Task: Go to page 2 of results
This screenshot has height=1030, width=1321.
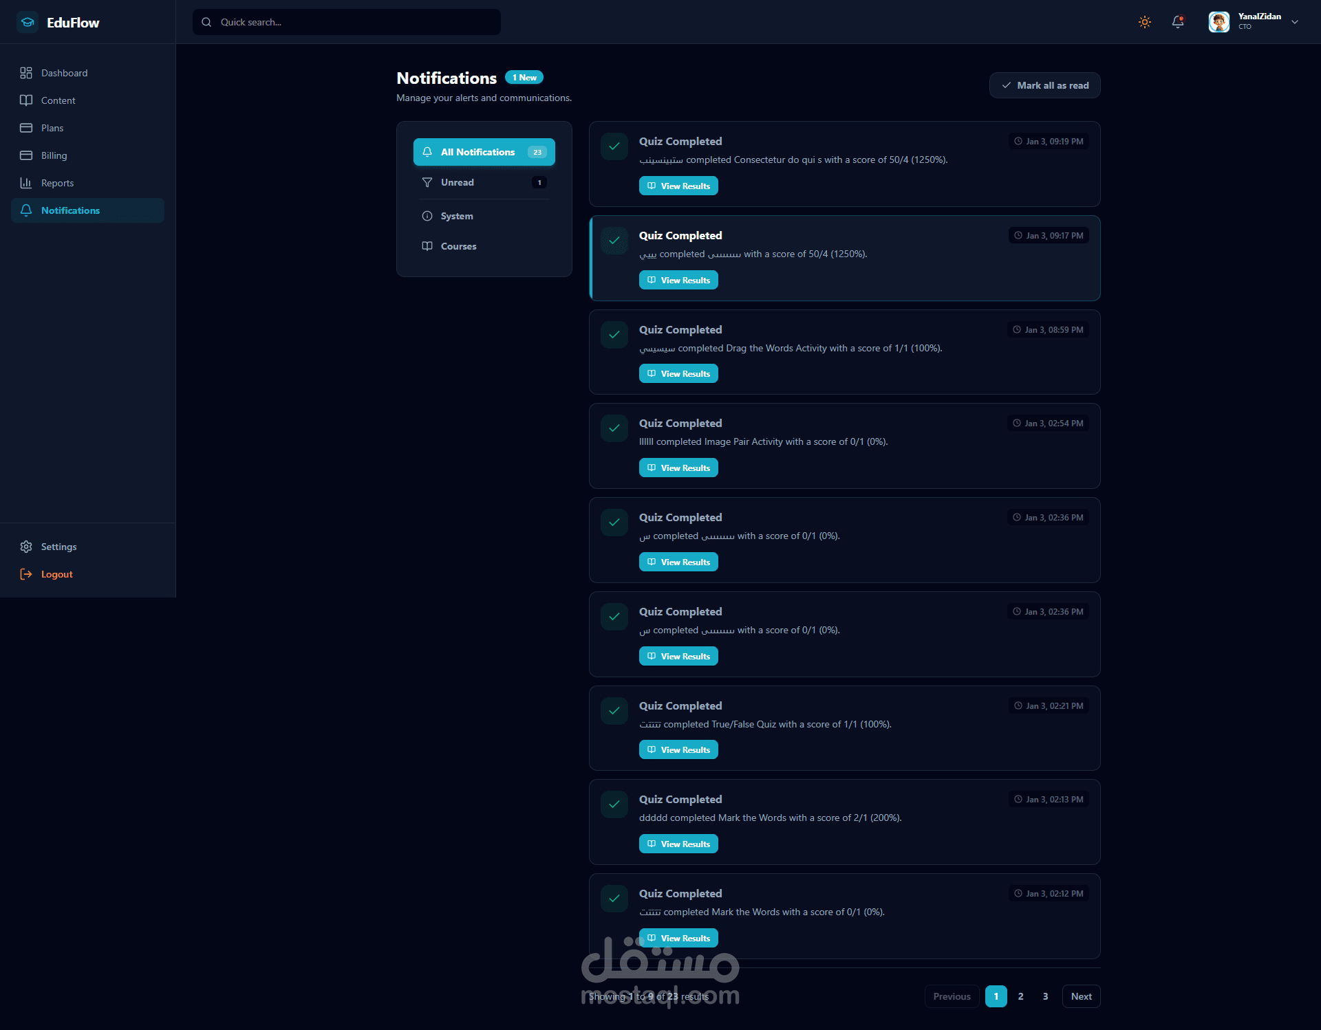Action: coord(1020,996)
